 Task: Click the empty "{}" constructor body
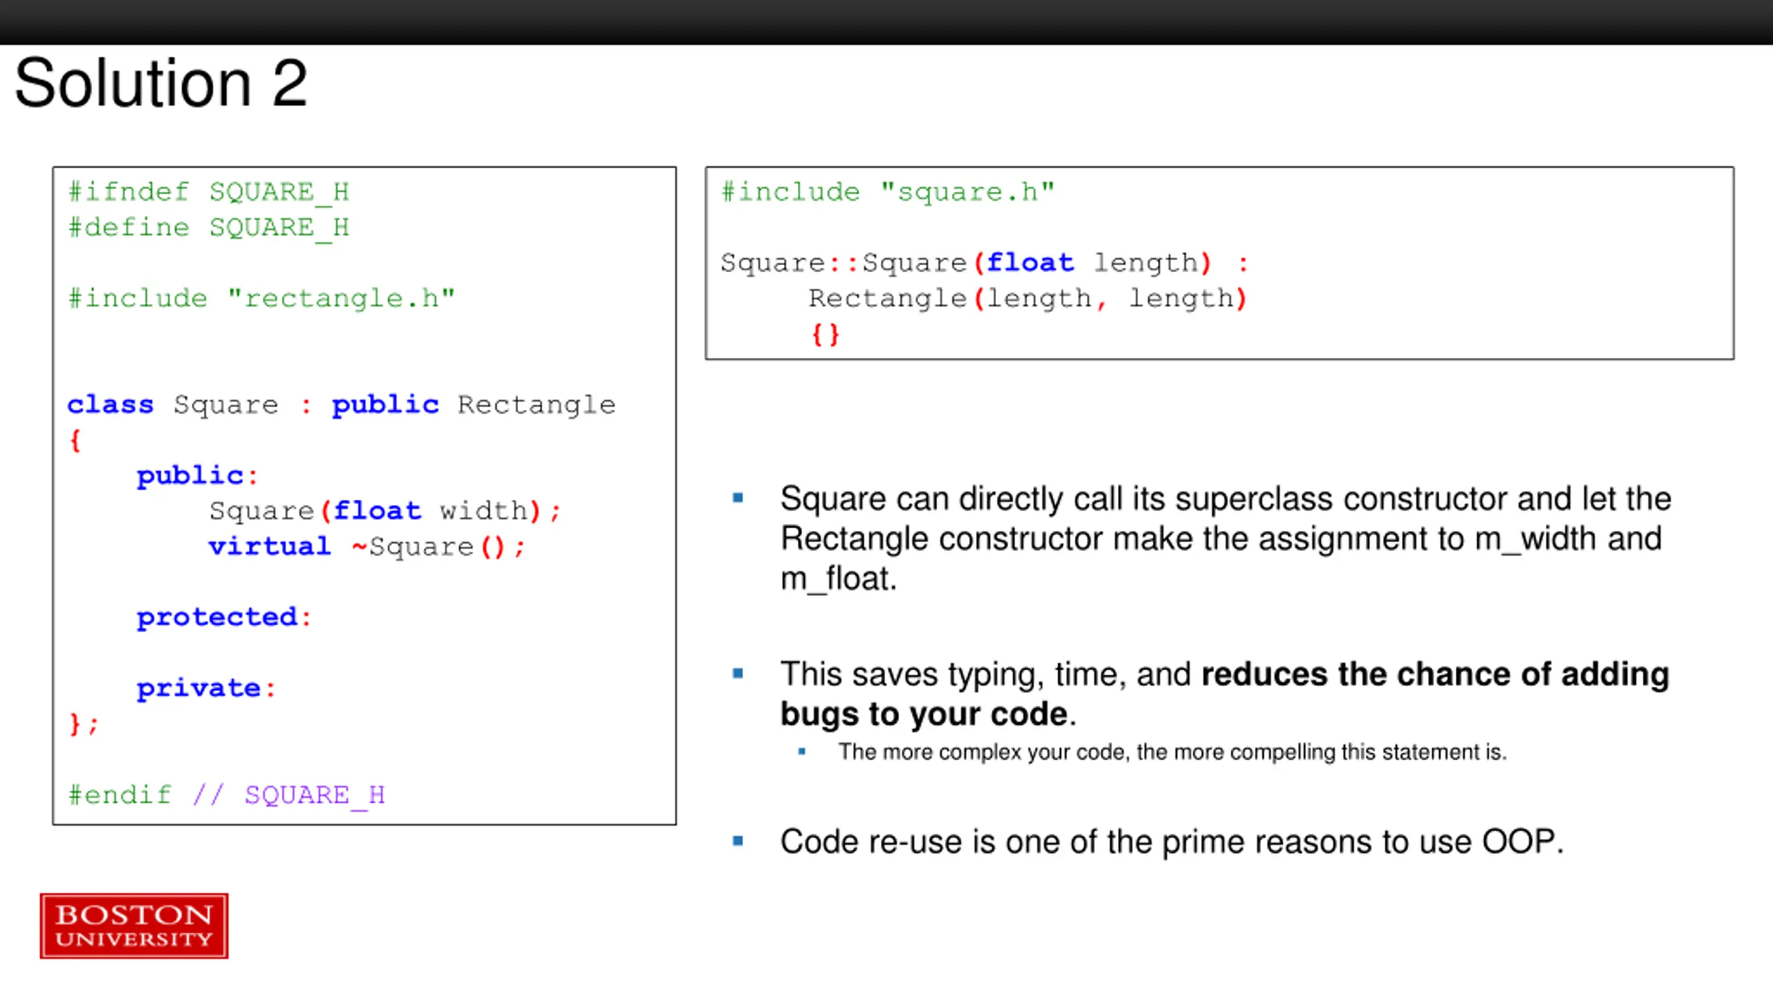pyautogui.click(x=825, y=334)
